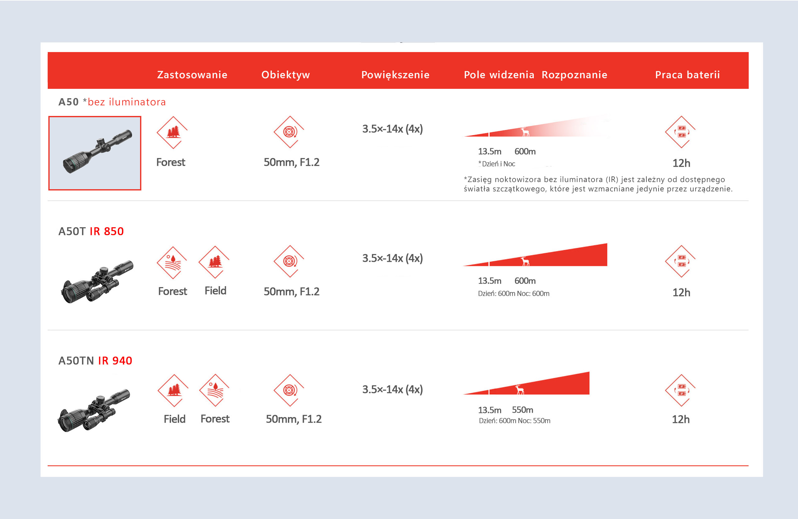Select the highlighted A50 scope thumbnail
Image resolution: width=798 pixels, height=519 pixels.
tap(95, 153)
